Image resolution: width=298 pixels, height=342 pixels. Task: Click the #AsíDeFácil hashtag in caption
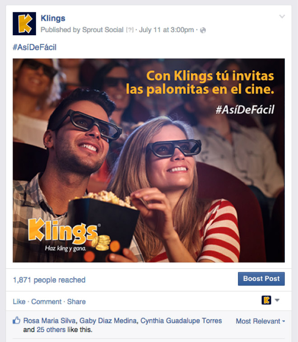pos(35,47)
